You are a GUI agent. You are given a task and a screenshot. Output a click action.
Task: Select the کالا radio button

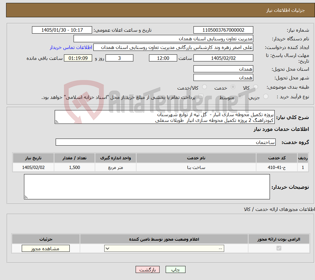(256, 87)
